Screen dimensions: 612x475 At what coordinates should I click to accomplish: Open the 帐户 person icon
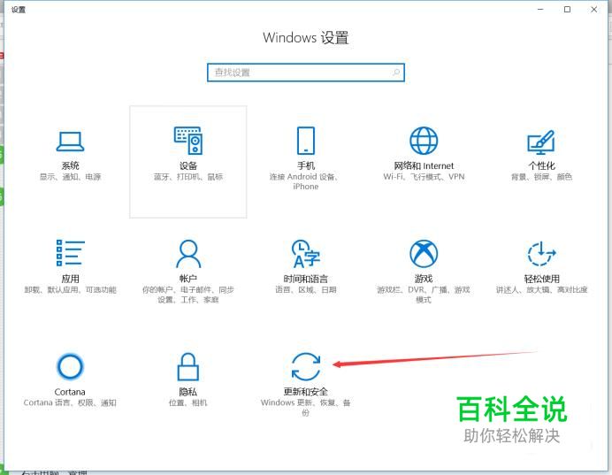[x=188, y=253]
